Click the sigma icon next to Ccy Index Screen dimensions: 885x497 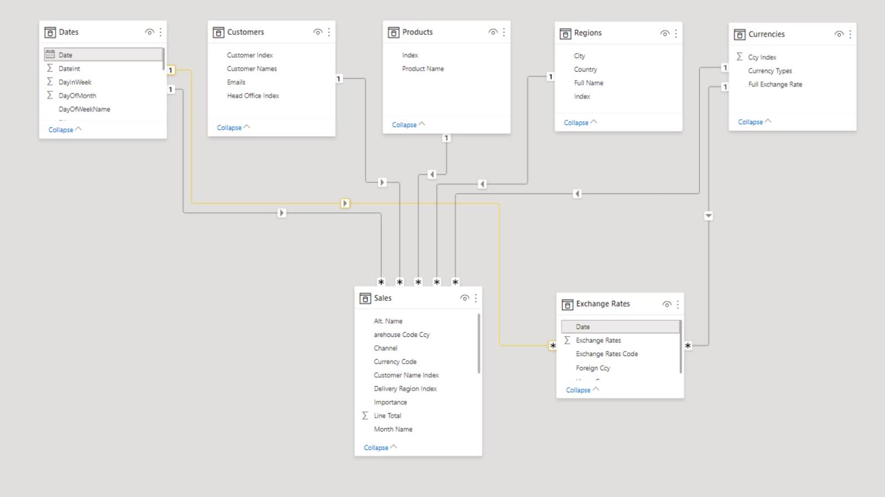740,57
